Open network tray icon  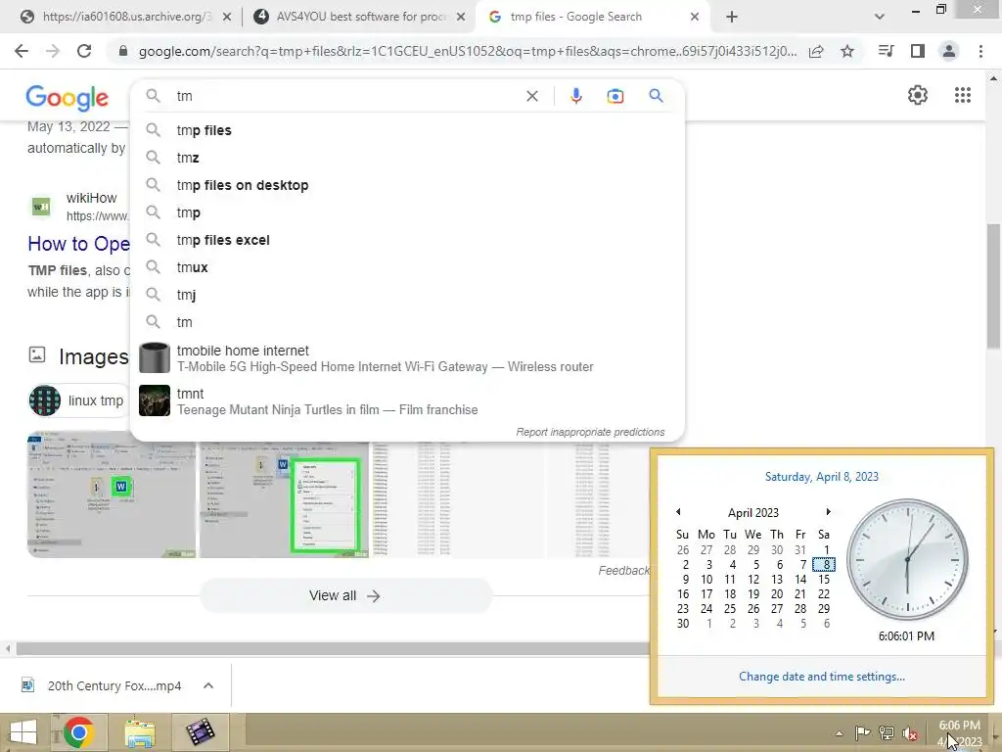tap(887, 732)
